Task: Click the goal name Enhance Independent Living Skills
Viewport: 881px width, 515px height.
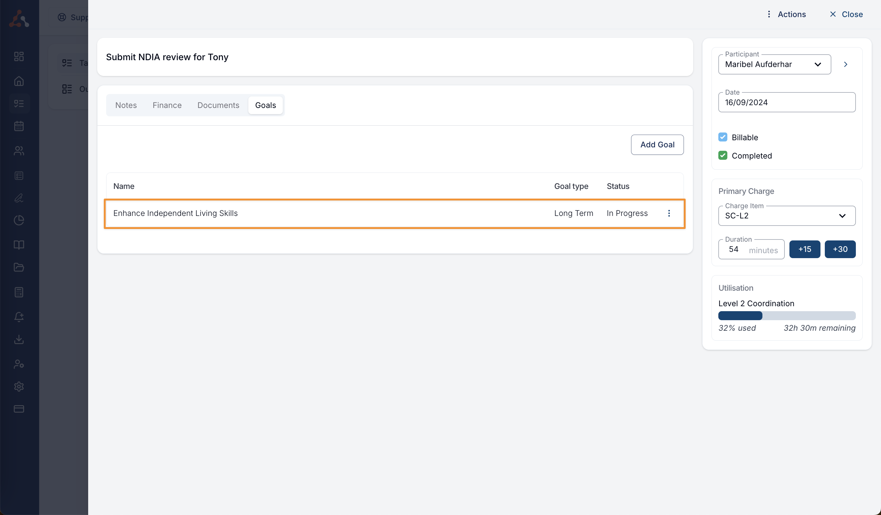Action: [175, 213]
